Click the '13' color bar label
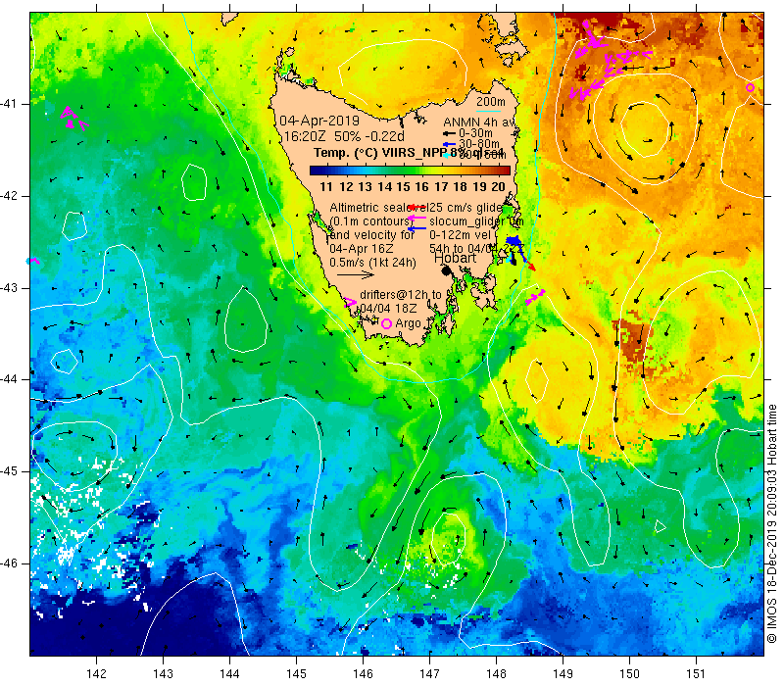784x686 pixels. (365, 187)
